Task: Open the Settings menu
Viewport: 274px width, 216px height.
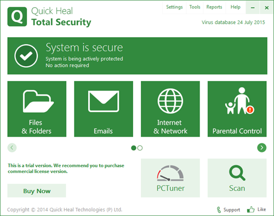Action: (x=174, y=7)
